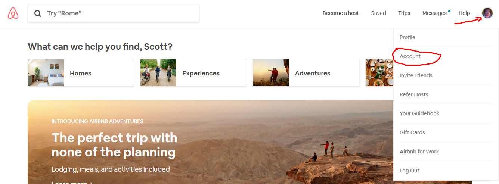Type in the "Try Rome" search field
The height and width of the screenshot is (184, 499).
[x=120, y=13]
